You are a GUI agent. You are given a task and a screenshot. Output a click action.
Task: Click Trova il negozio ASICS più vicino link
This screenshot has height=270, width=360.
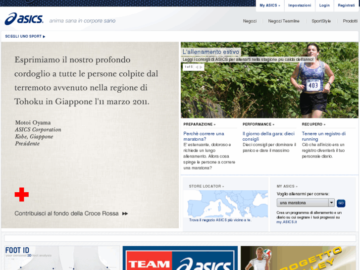click(x=220, y=220)
